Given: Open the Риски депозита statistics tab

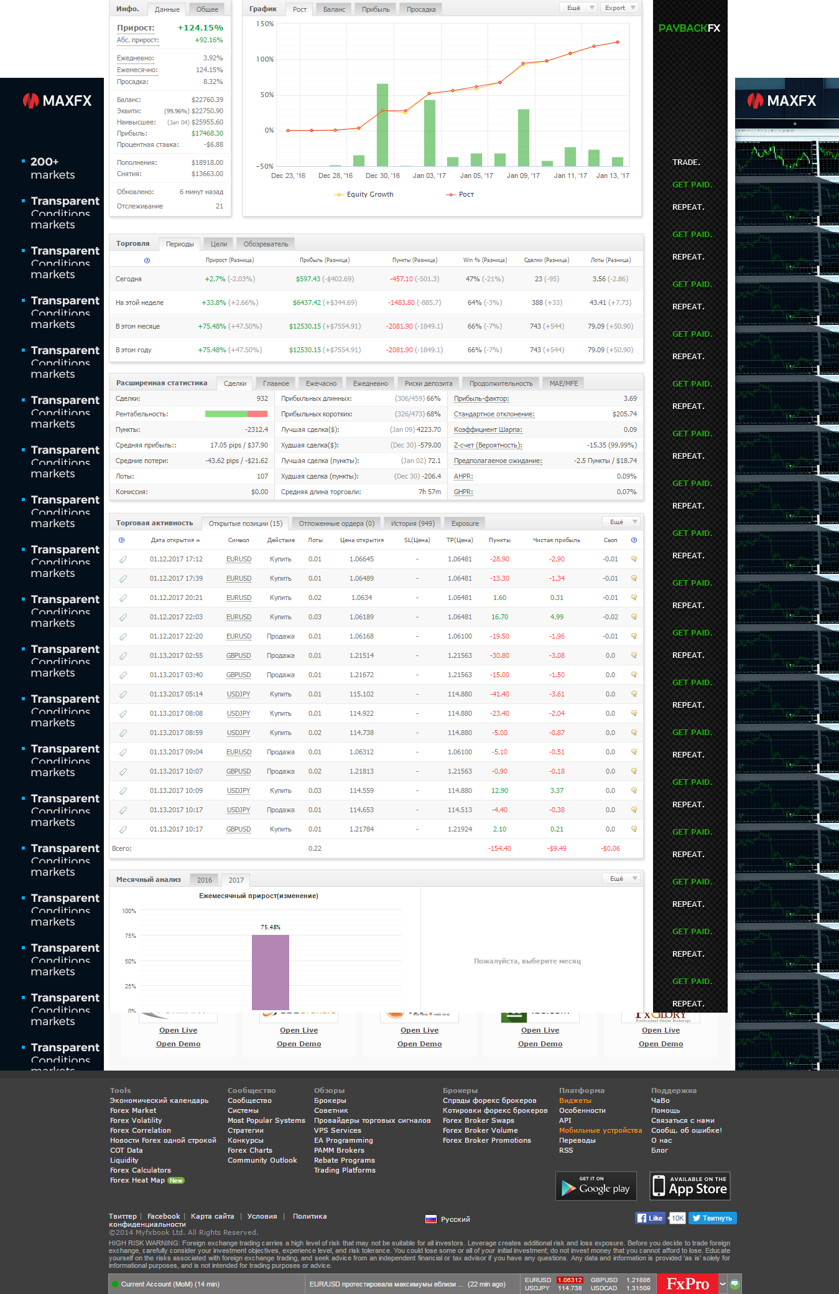Looking at the screenshot, I should coord(429,383).
